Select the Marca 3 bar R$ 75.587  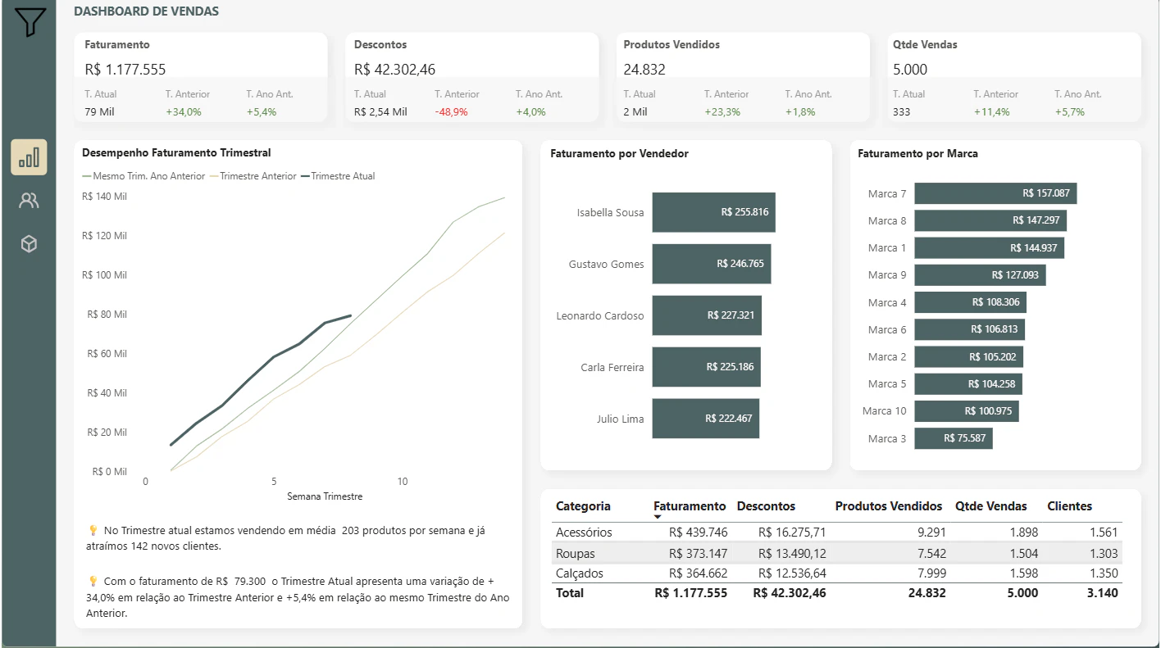[954, 438]
